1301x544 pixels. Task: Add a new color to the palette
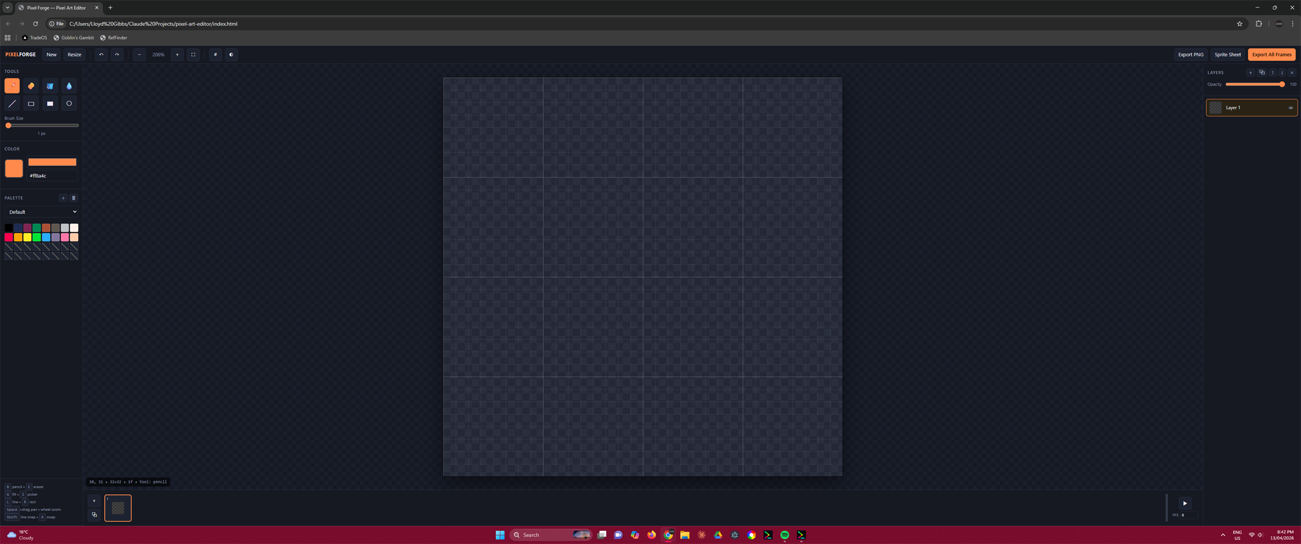[63, 198]
